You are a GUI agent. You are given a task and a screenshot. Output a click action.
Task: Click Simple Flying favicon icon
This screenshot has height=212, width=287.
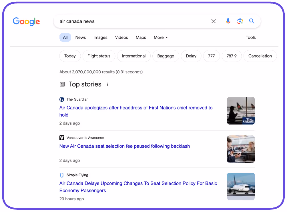[62, 175]
